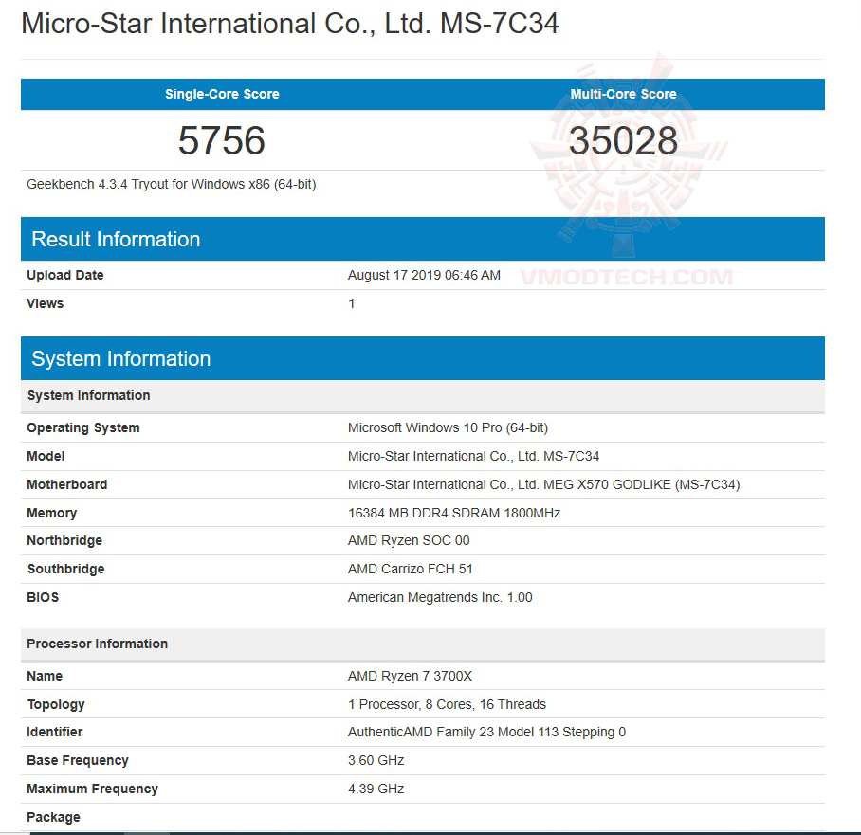This screenshot has width=861, height=835.
Task: Click the Motherboard label
Action: (67, 484)
